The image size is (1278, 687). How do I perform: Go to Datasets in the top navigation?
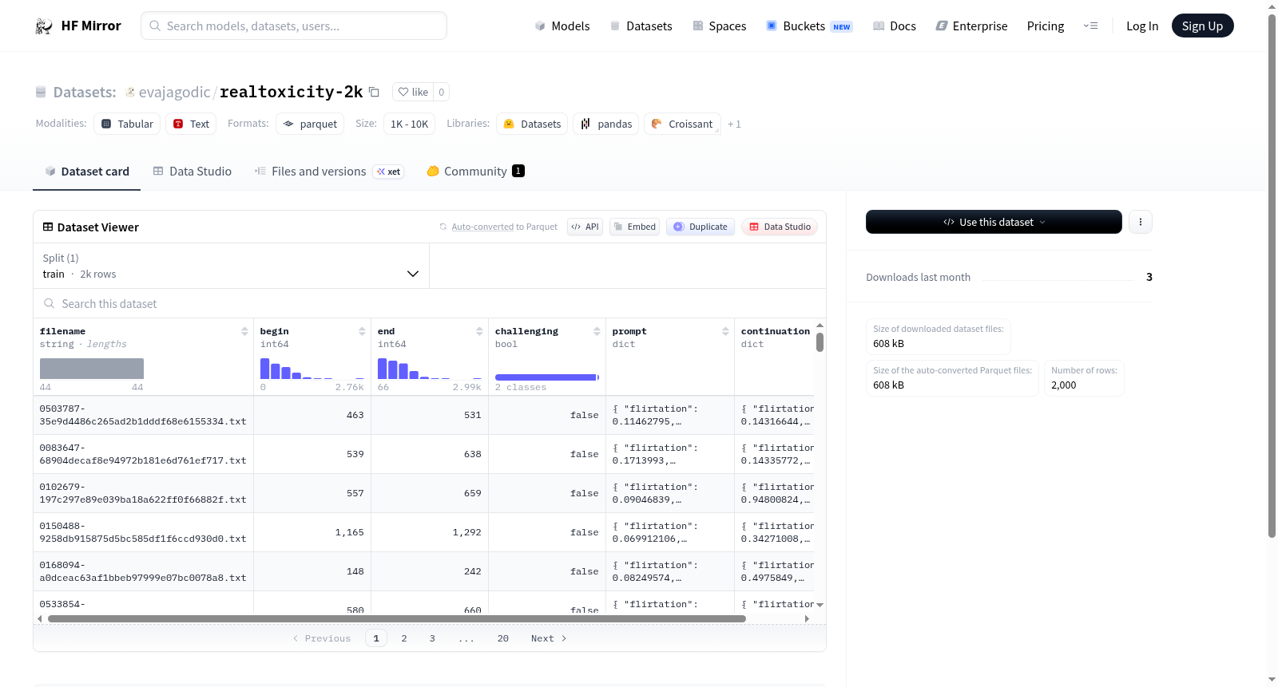pyautogui.click(x=641, y=26)
